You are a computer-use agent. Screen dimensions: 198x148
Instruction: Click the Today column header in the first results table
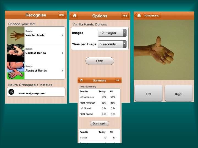102,92
